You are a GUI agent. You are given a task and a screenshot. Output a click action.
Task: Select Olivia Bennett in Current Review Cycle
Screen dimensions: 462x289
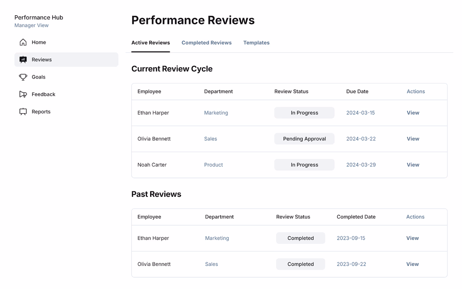click(154, 139)
